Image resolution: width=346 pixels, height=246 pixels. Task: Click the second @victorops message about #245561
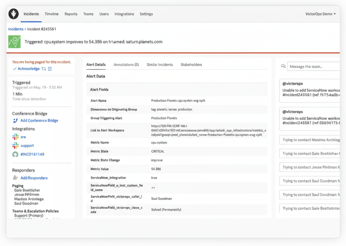pos(310,119)
